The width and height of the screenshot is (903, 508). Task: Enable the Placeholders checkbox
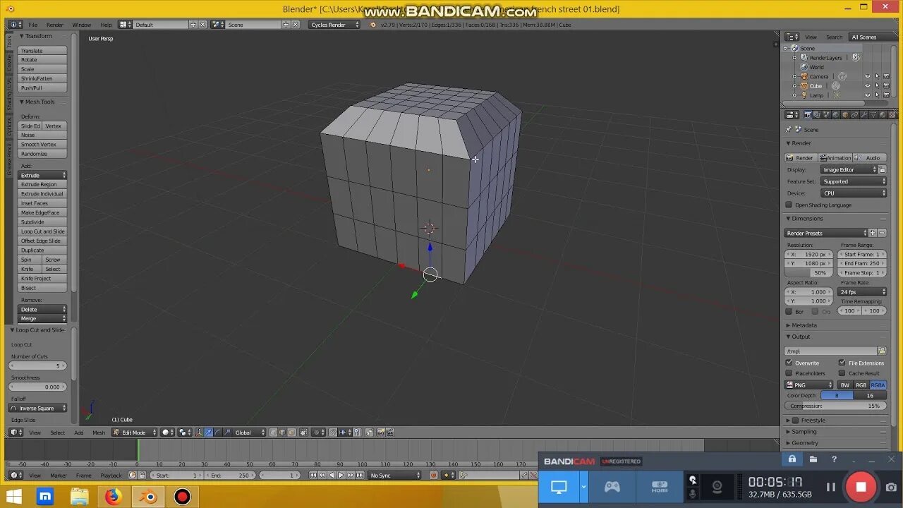click(x=789, y=373)
